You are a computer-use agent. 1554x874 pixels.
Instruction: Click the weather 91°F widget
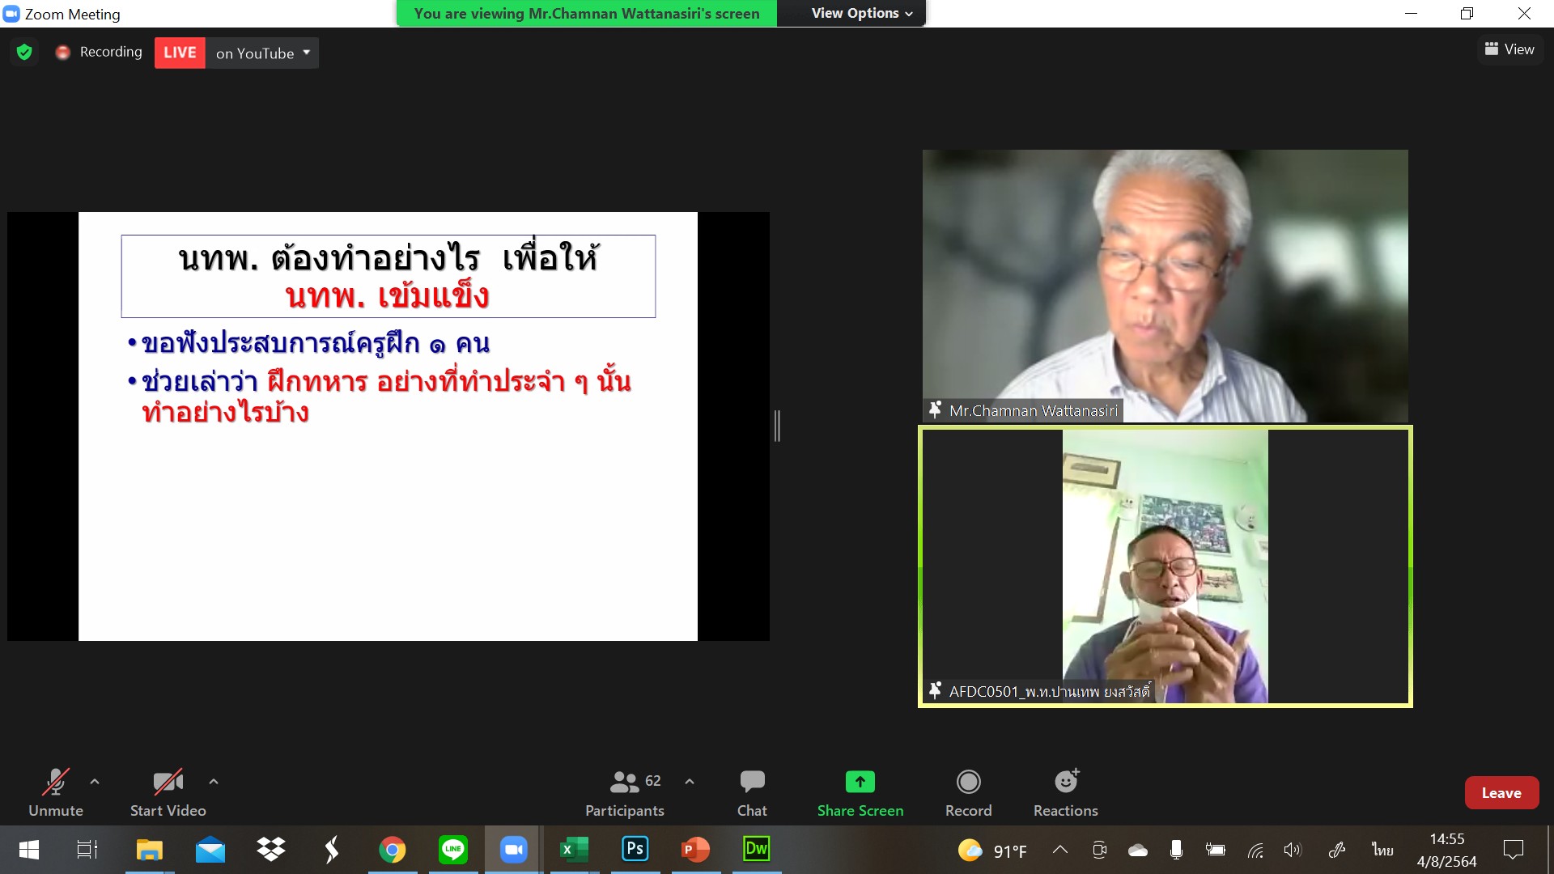(992, 851)
